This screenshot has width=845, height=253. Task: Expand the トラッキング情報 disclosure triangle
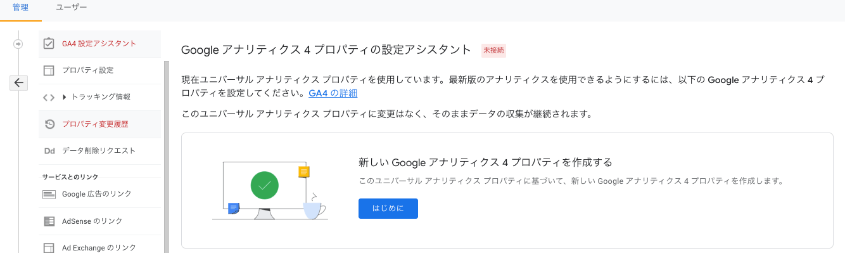click(65, 97)
